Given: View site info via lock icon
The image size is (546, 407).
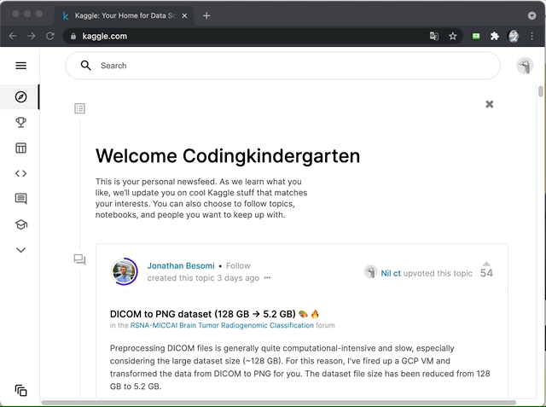Looking at the screenshot, I should [x=73, y=36].
